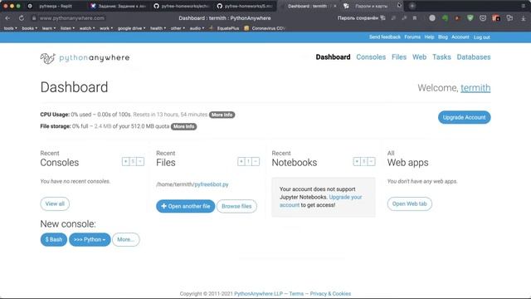Click the green shield extension icon
The image size is (531, 299).
pos(470,18)
